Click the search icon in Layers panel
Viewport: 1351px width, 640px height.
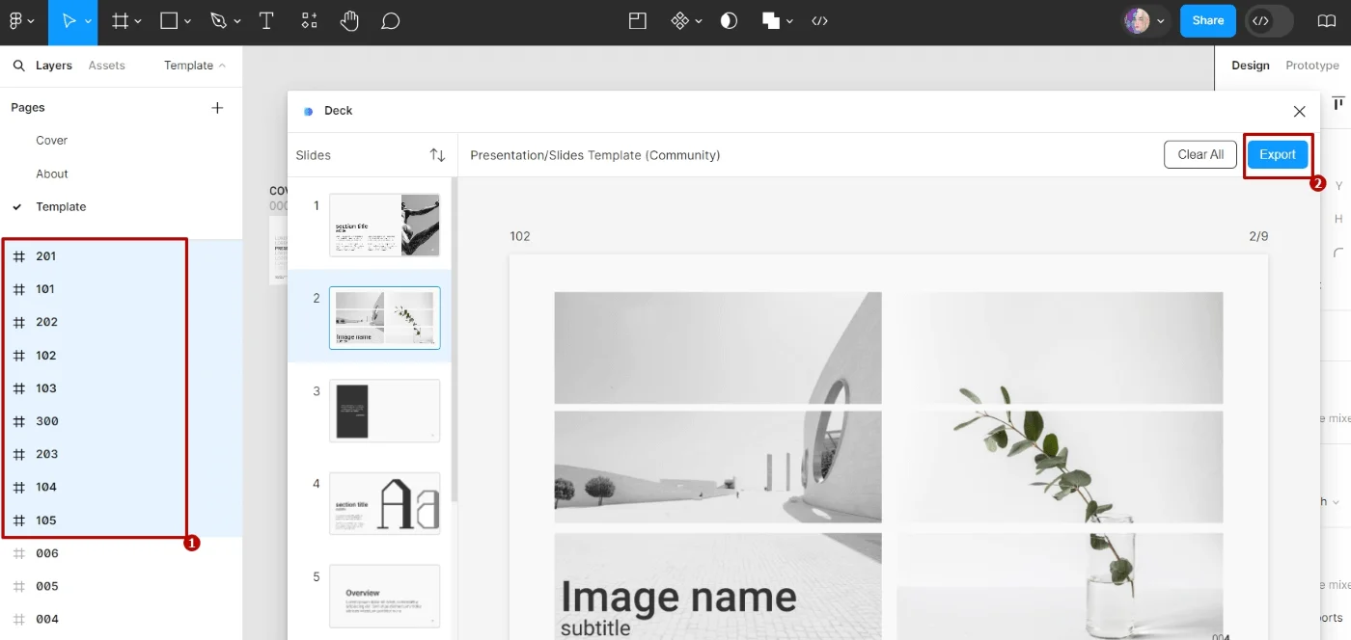click(18, 66)
